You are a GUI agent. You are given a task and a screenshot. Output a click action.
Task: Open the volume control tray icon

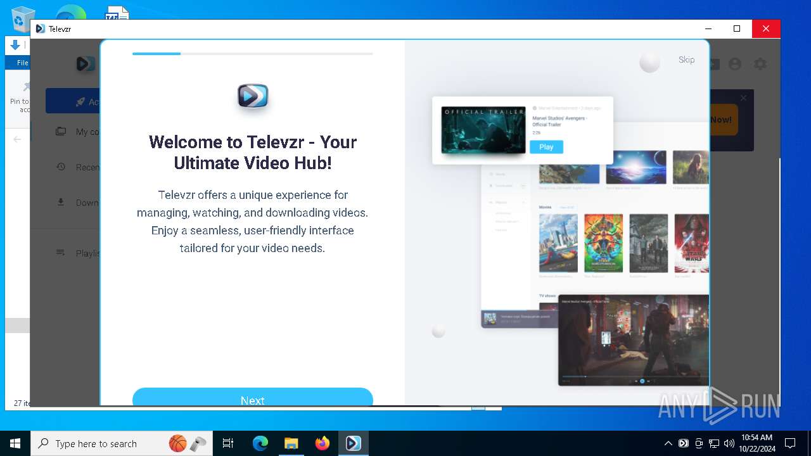coord(729,443)
